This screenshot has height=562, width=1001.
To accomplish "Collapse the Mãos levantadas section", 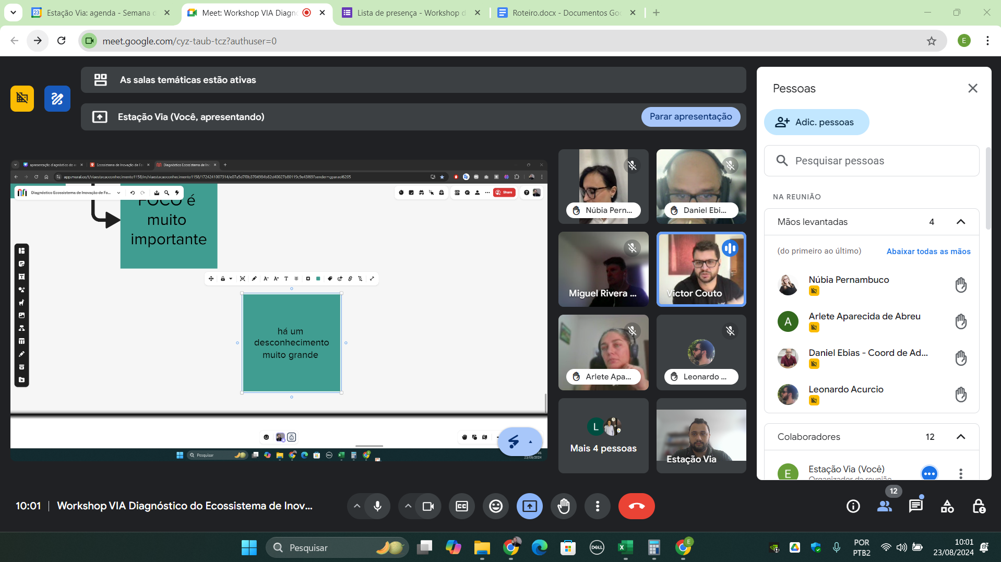I will (960, 222).
